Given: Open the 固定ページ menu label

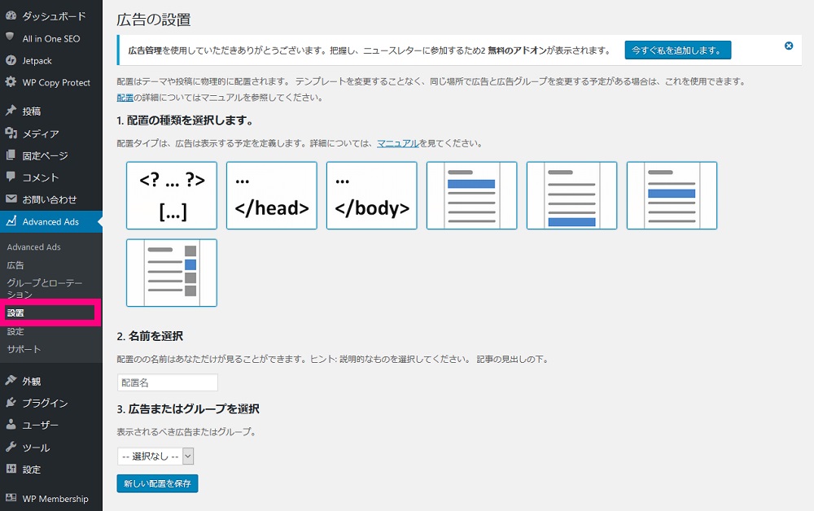Looking at the screenshot, I should (x=45, y=155).
